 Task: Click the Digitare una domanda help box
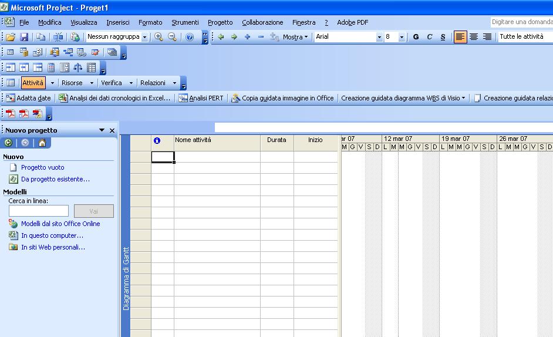(x=522, y=22)
